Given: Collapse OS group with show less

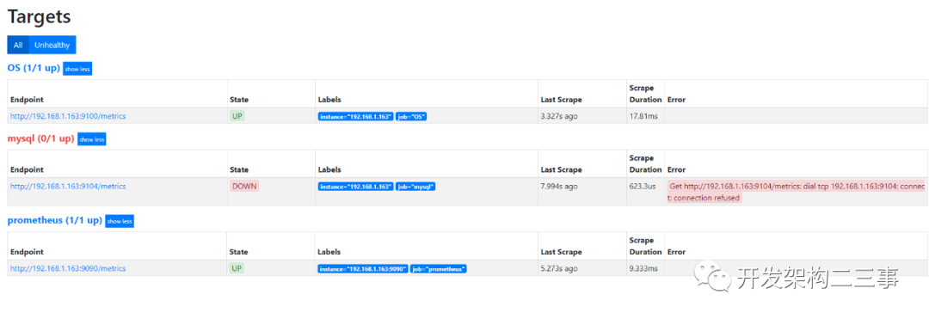Looking at the screenshot, I should (77, 69).
